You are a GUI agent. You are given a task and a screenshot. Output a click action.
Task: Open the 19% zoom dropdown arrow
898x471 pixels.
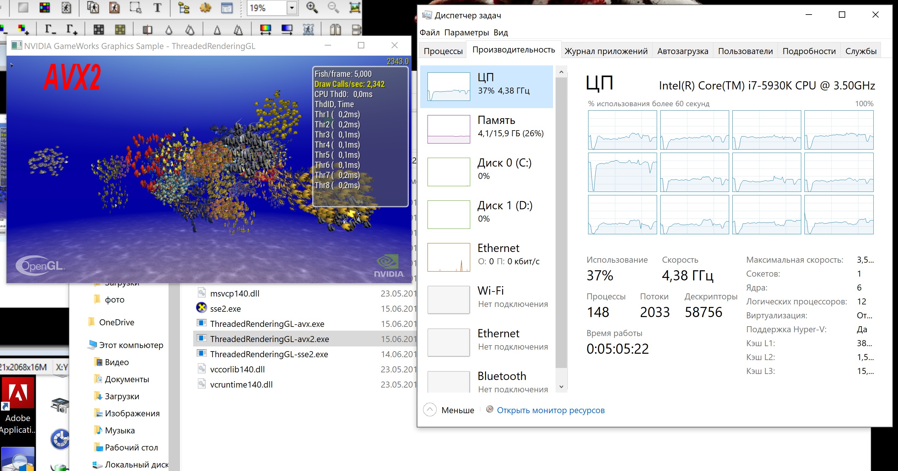(292, 8)
